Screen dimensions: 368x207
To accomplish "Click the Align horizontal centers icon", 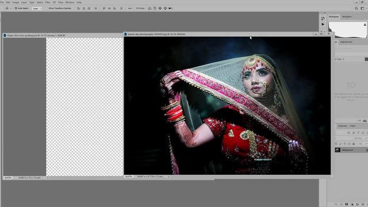I will point(84,8).
